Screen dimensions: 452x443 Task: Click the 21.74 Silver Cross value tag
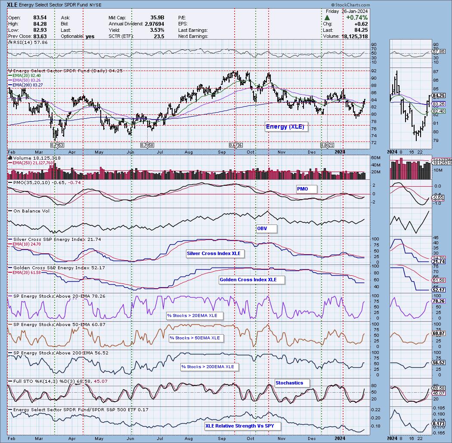pyautogui.click(x=439, y=262)
